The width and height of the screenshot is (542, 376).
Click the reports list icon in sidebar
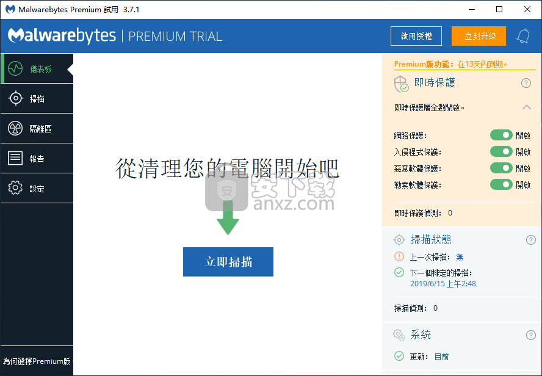coord(15,159)
